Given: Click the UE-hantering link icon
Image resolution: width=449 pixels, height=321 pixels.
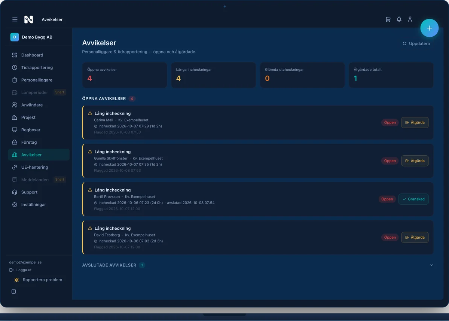Looking at the screenshot, I should [15, 167].
